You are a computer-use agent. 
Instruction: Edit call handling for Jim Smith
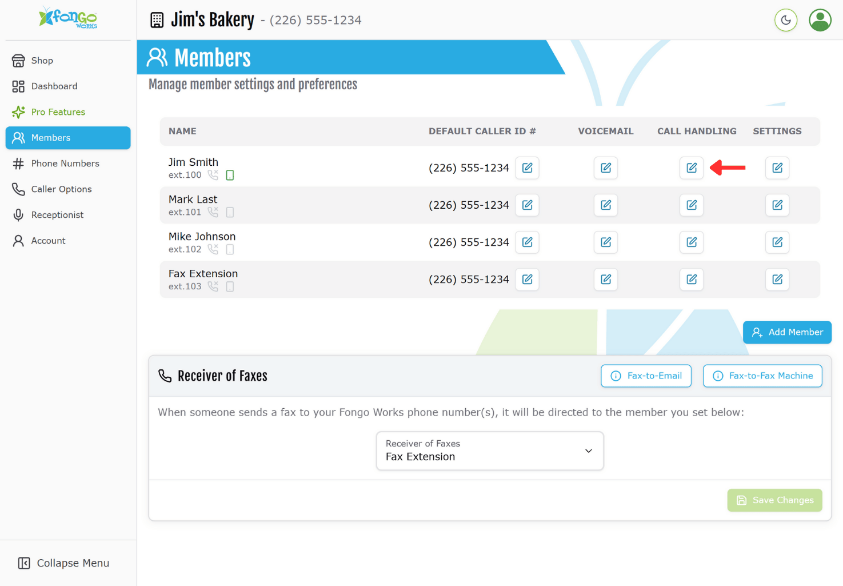[691, 168]
